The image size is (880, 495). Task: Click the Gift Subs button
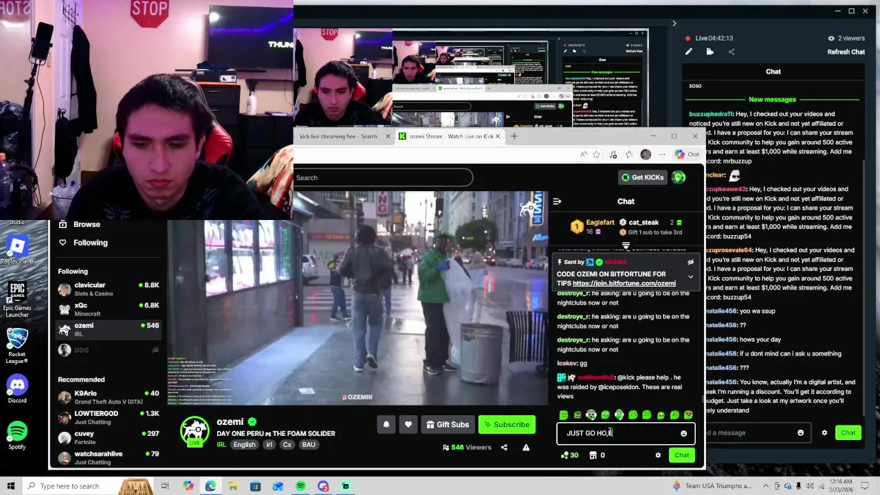coord(447,424)
